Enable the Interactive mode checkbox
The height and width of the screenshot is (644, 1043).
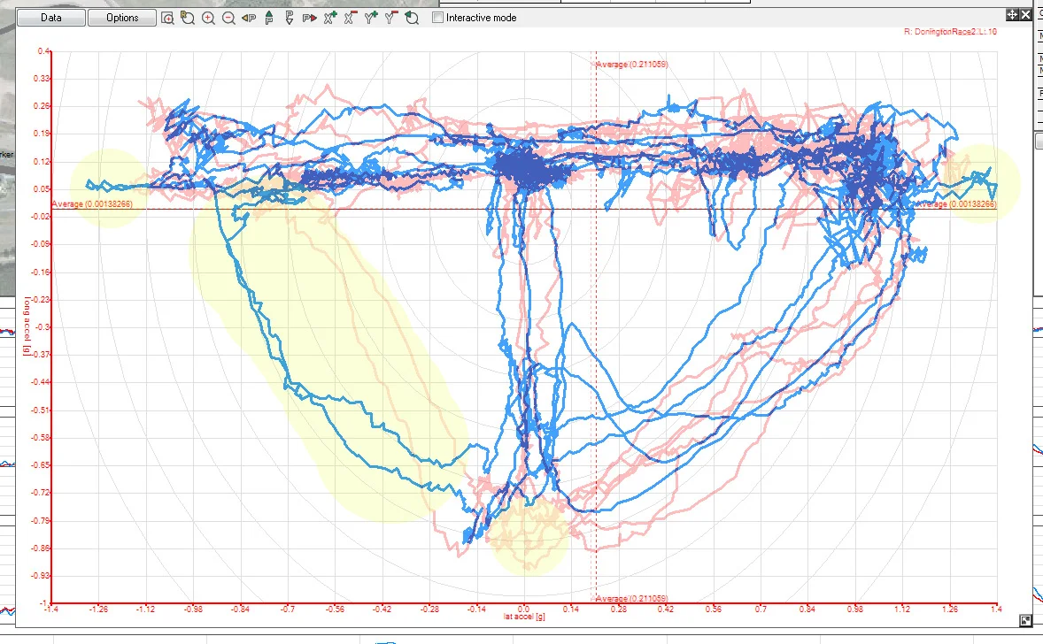tap(437, 18)
